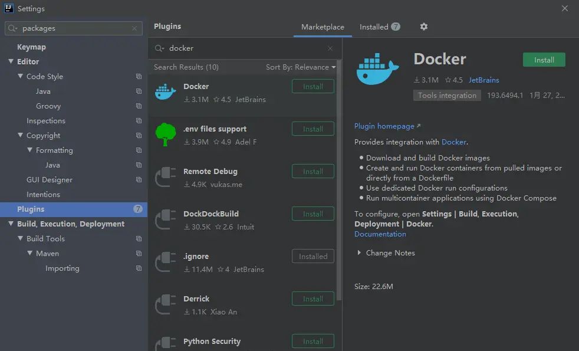Click the Remote Debug plugin icon
579x351 pixels.
click(x=165, y=176)
